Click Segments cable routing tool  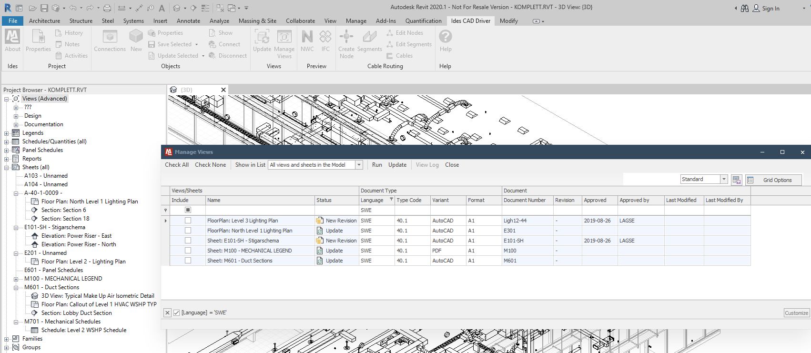click(x=369, y=40)
